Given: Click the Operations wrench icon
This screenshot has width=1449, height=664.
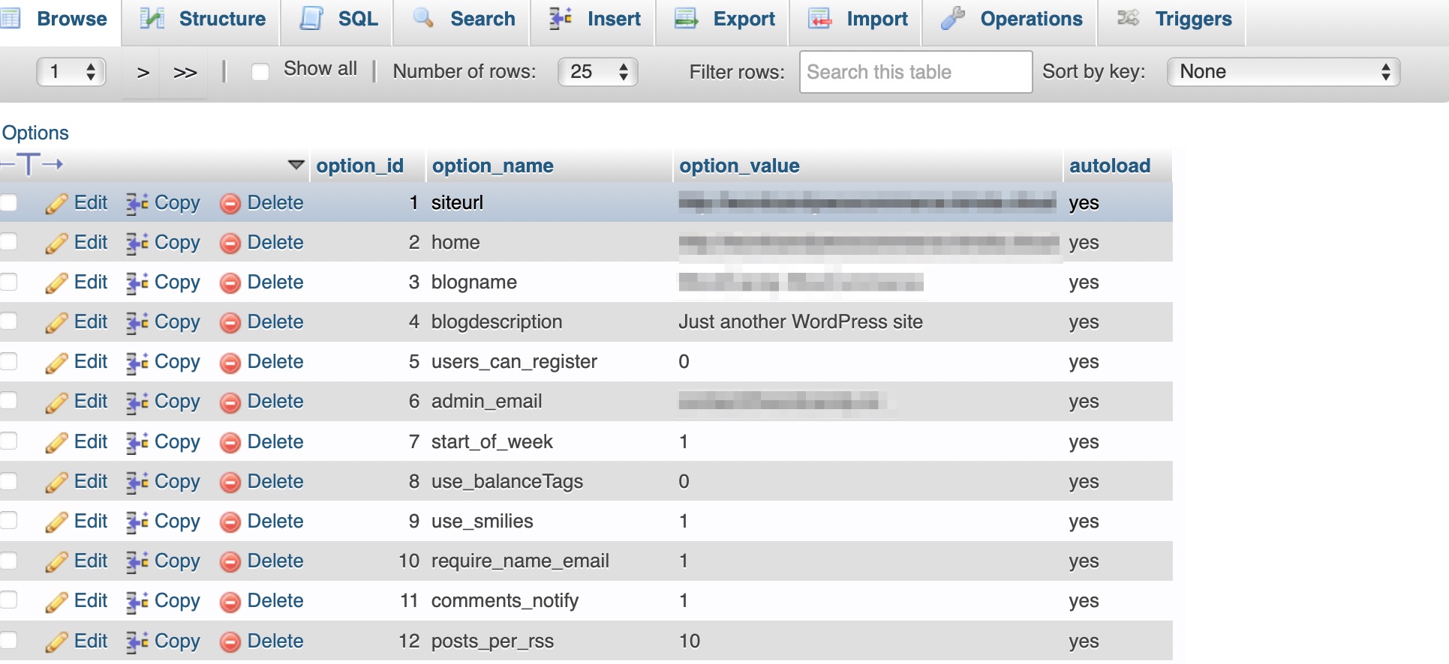Looking at the screenshot, I should [x=953, y=19].
